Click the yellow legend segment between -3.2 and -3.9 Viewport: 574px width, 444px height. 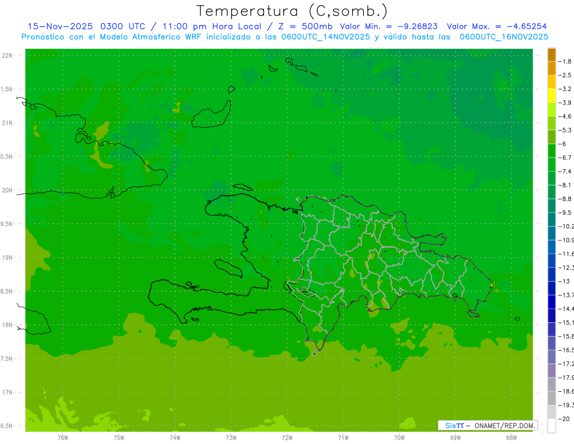click(552, 96)
